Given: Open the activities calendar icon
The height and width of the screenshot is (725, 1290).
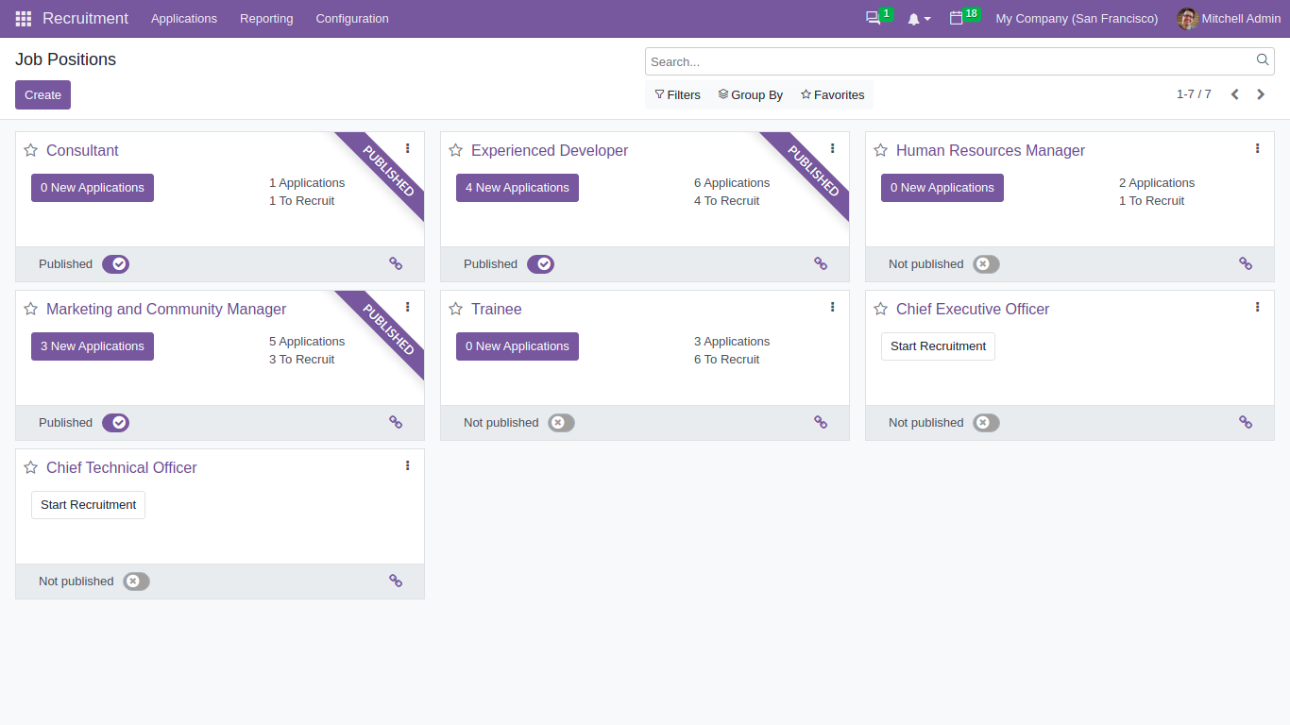Looking at the screenshot, I should [958, 18].
